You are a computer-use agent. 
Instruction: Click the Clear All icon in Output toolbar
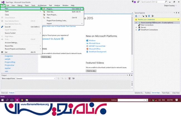[70, 79]
